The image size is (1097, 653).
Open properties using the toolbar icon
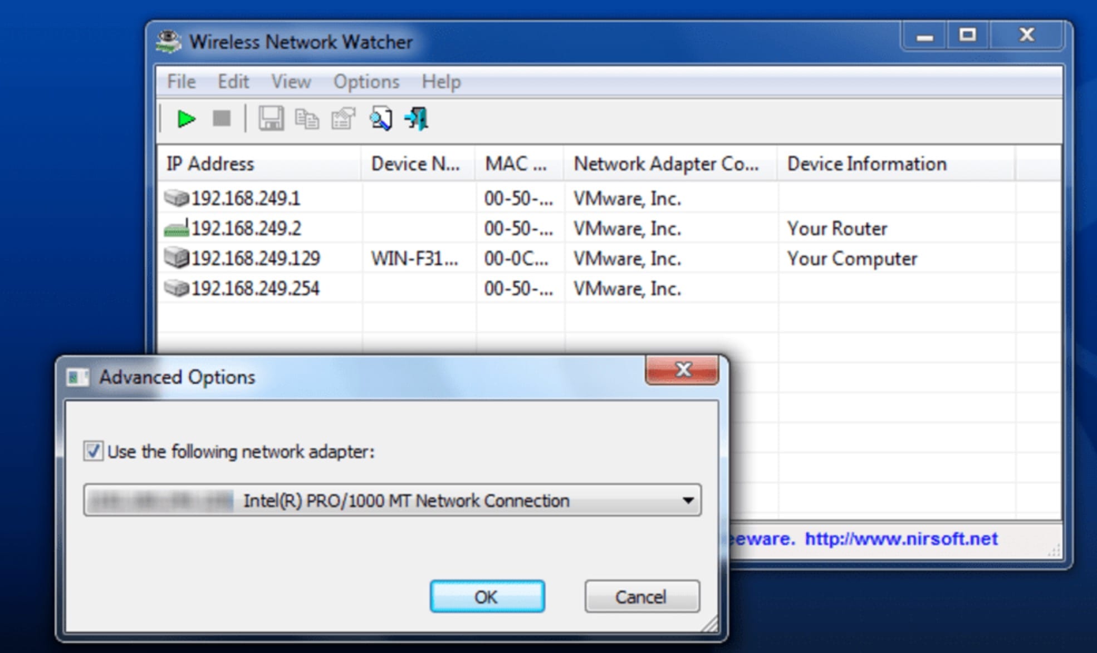coord(342,117)
